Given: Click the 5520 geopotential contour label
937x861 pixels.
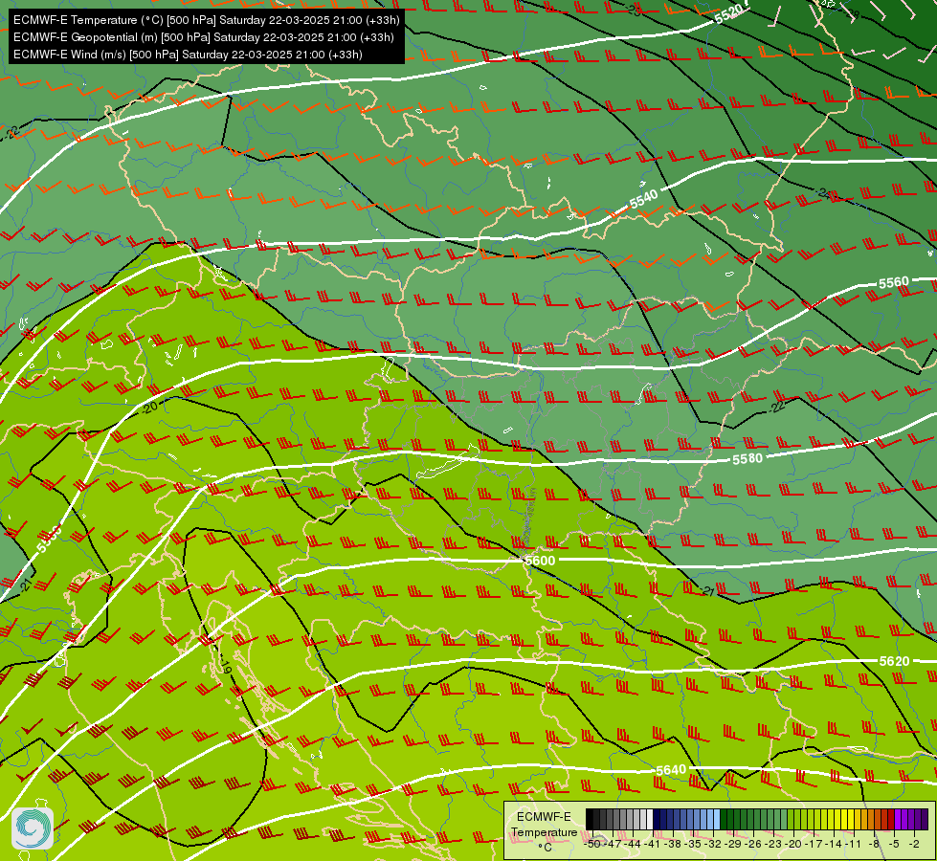Looking at the screenshot, I should coord(729,13).
